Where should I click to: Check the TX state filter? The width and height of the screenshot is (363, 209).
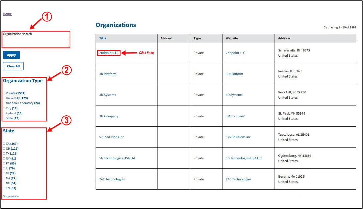4,154
